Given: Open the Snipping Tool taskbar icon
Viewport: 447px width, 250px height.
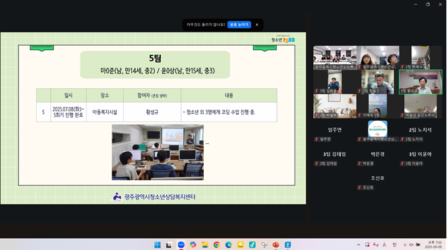Looking at the screenshot, I should [264, 245].
